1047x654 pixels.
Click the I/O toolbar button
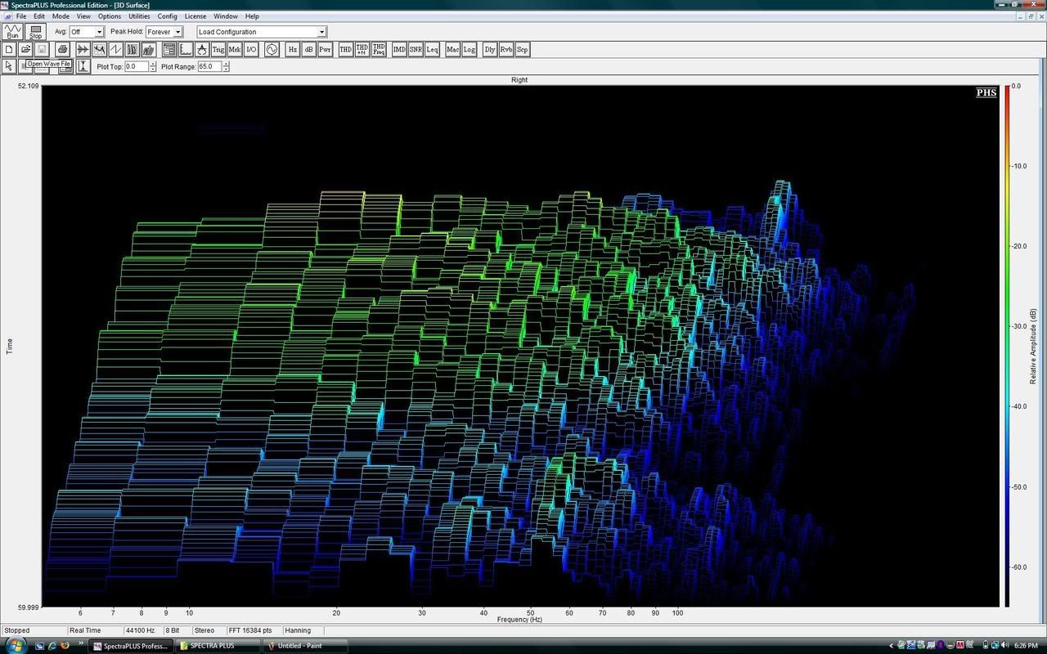pos(251,50)
